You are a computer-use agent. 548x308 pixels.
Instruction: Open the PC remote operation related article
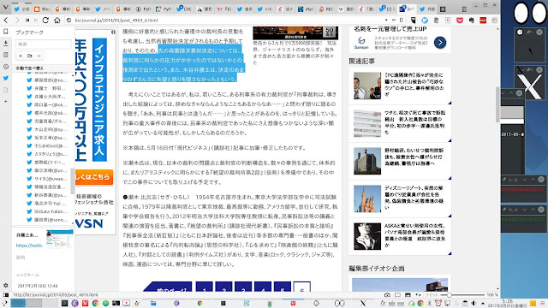click(400, 86)
